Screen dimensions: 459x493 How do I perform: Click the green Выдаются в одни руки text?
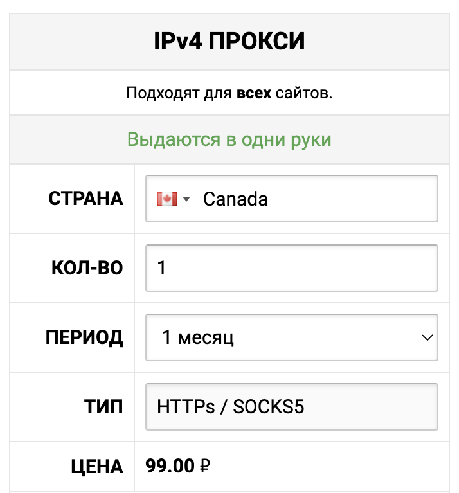pyautogui.click(x=230, y=139)
